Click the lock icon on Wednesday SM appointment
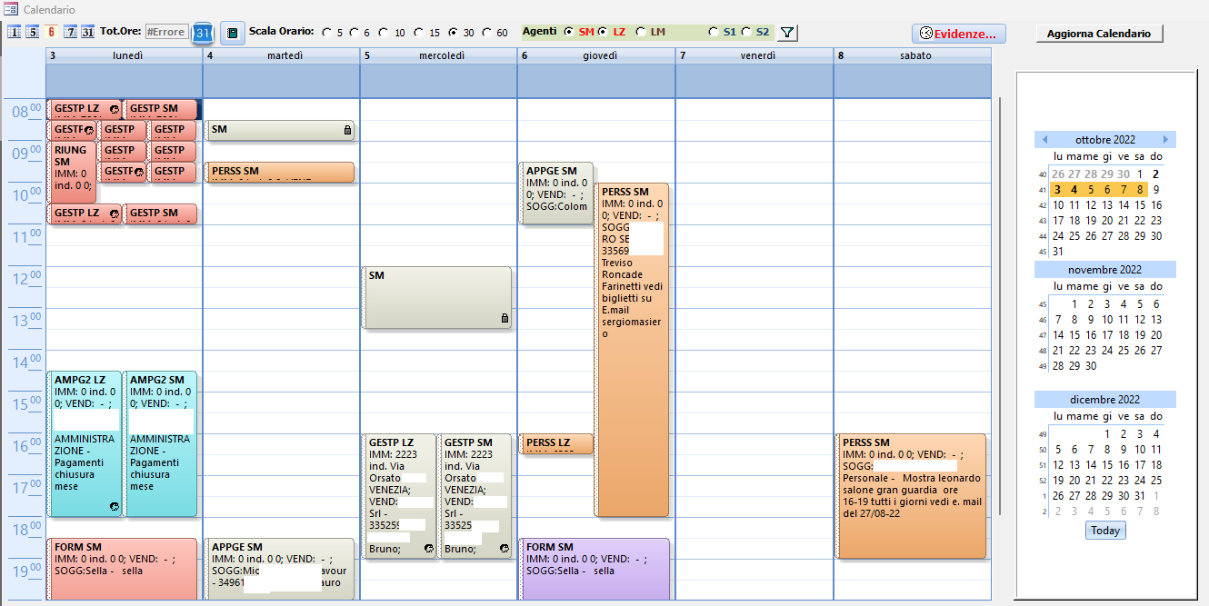1209x606 pixels. pyautogui.click(x=504, y=318)
